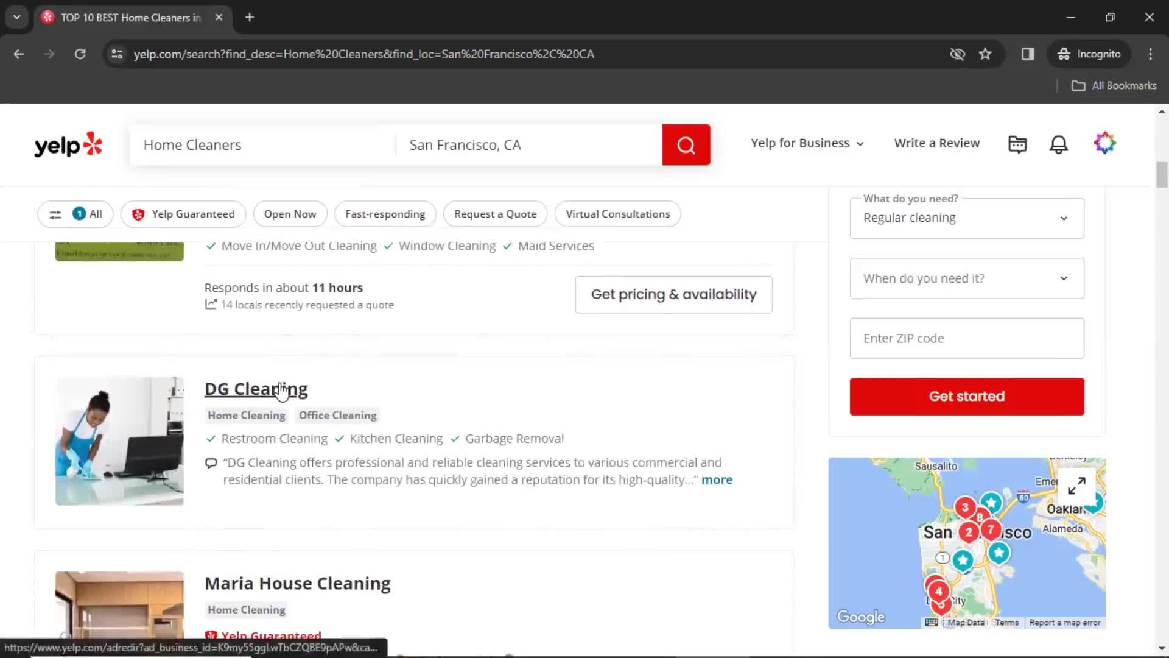
Task: Click the Write a Review menu item
Action: point(938,143)
